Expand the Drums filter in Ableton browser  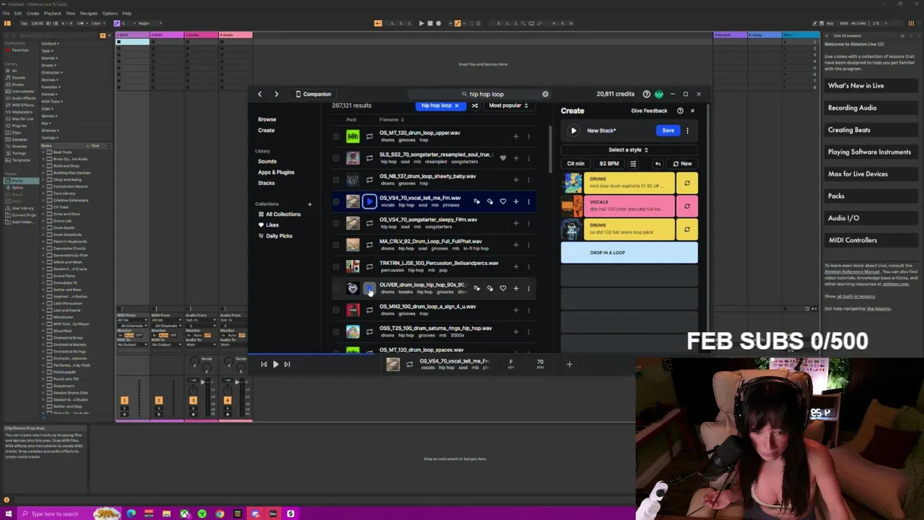(x=48, y=65)
